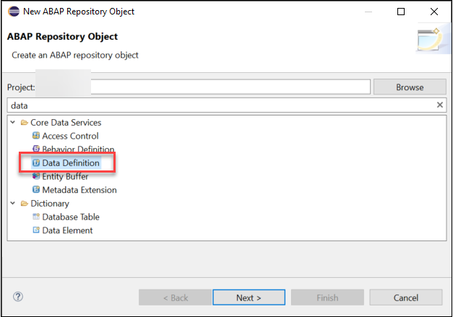Collapse the Dictionary tree node

(x=13, y=203)
